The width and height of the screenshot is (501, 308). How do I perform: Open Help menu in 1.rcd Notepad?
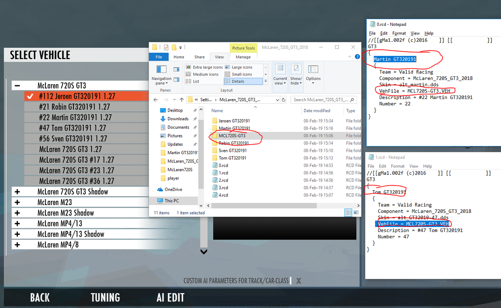click(427, 166)
